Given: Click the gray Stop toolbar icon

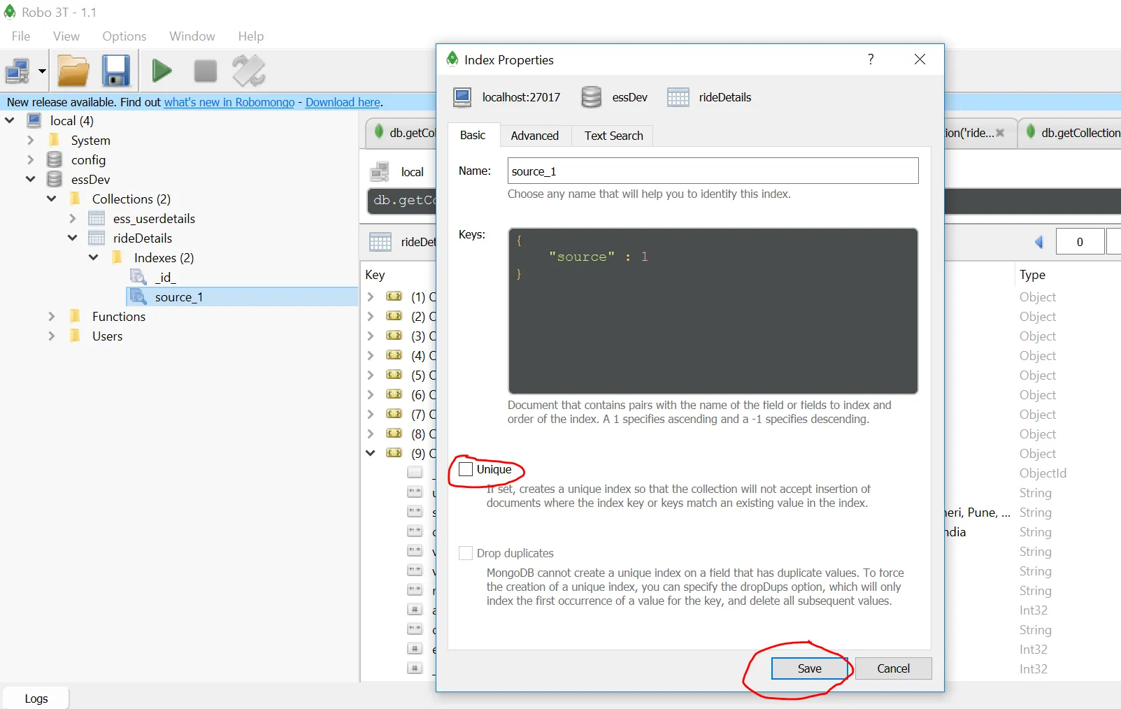Looking at the screenshot, I should [x=206, y=71].
